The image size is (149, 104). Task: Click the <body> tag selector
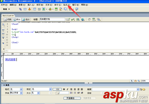pyautogui.click(x=4, y=81)
